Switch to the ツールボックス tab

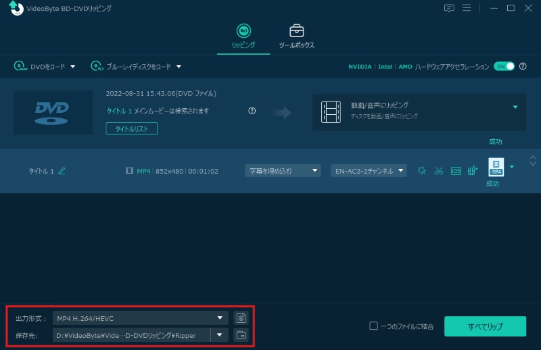pyautogui.click(x=296, y=36)
